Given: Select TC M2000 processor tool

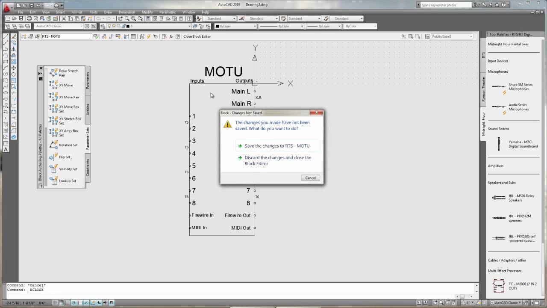Looking at the screenshot, I should click(x=514, y=286).
